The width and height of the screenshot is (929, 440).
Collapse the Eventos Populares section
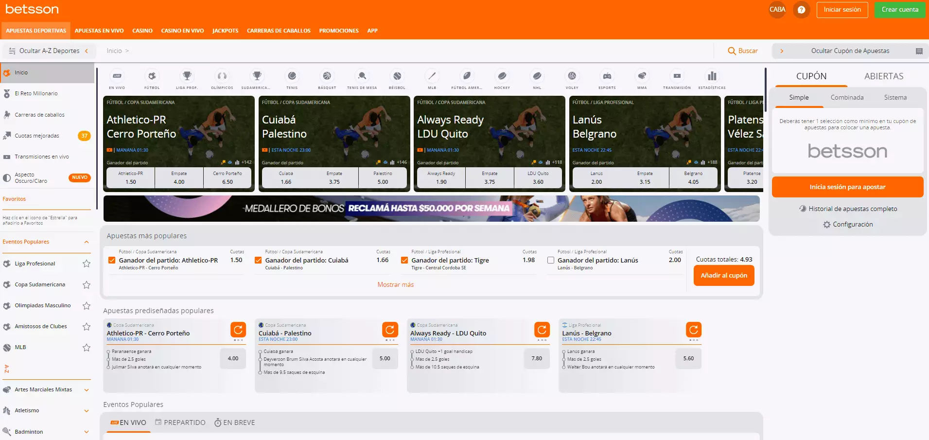[87, 242]
